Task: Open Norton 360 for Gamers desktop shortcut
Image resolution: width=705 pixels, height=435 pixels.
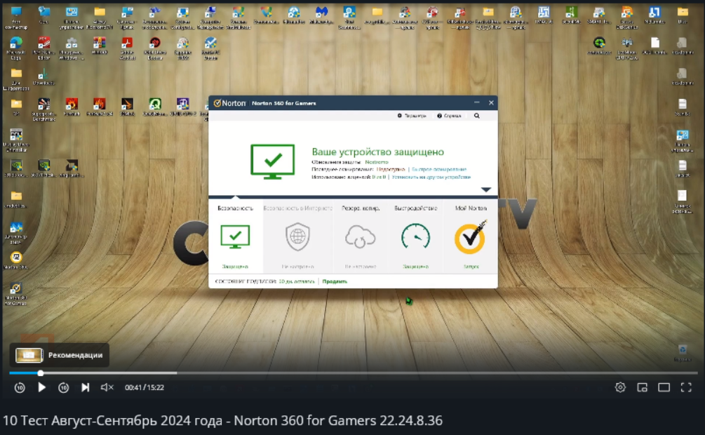Action: [x=15, y=294]
